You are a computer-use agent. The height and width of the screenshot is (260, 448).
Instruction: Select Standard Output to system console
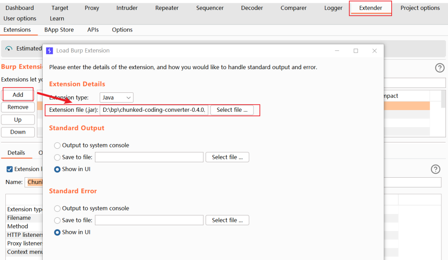(x=57, y=145)
